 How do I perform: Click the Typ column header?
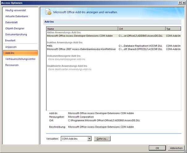(x=173, y=29)
